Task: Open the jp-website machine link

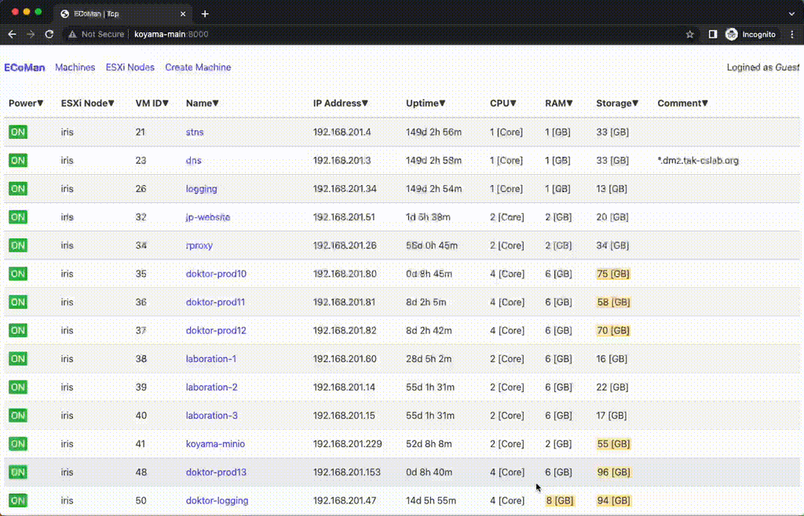Action: click(x=207, y=217)
